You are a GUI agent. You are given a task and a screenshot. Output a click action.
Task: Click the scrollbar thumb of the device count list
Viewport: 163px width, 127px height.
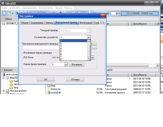click(x=89, y=51)
